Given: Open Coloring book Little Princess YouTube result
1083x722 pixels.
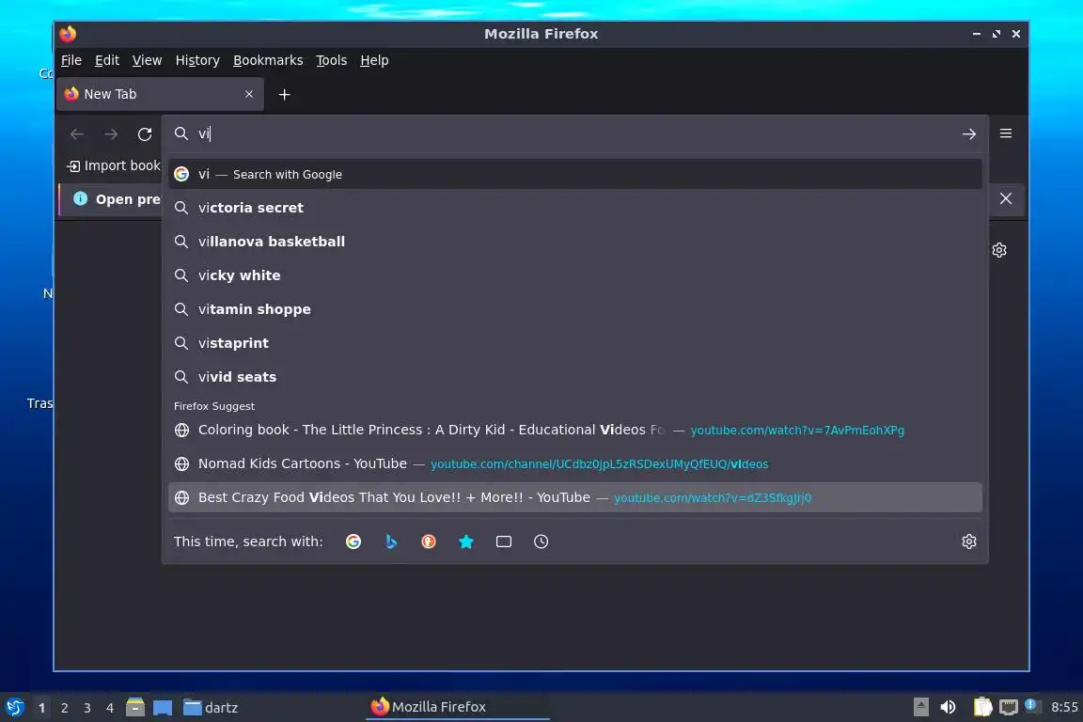Looking at the screenshot, I should 574,430.
